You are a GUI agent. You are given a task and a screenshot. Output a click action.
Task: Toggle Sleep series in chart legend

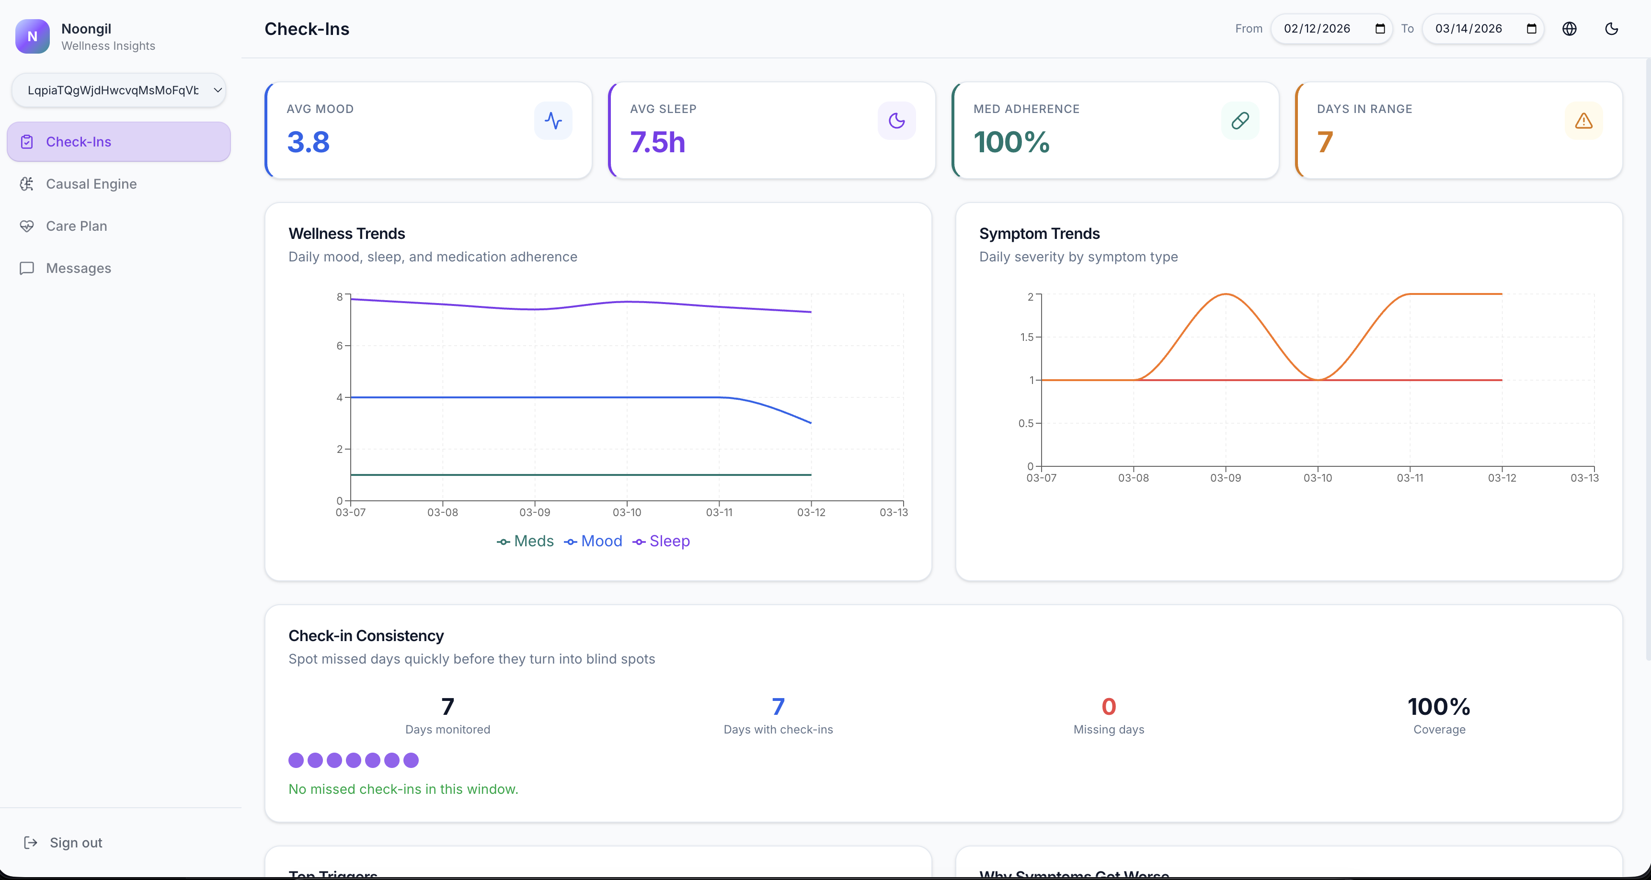coord(661,541)
